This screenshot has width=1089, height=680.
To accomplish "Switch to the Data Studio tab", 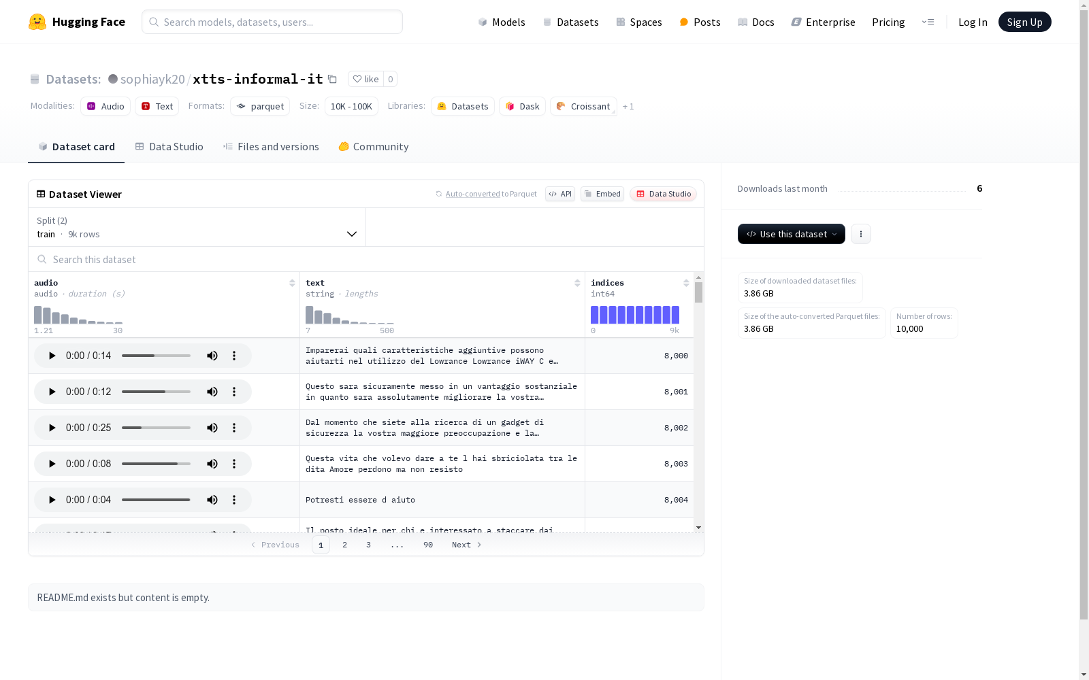I will [169, 147].
